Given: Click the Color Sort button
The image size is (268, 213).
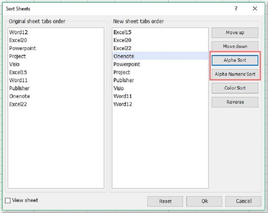Looking at the screenshot, I should coord(235,88).
